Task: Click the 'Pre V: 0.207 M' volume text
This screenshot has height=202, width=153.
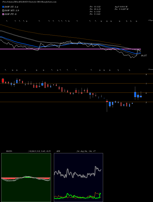Action: tap(121, 9)
